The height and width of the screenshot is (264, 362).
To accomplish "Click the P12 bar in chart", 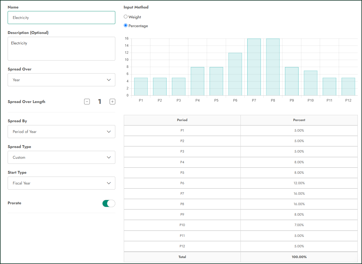I will (348, 87).
